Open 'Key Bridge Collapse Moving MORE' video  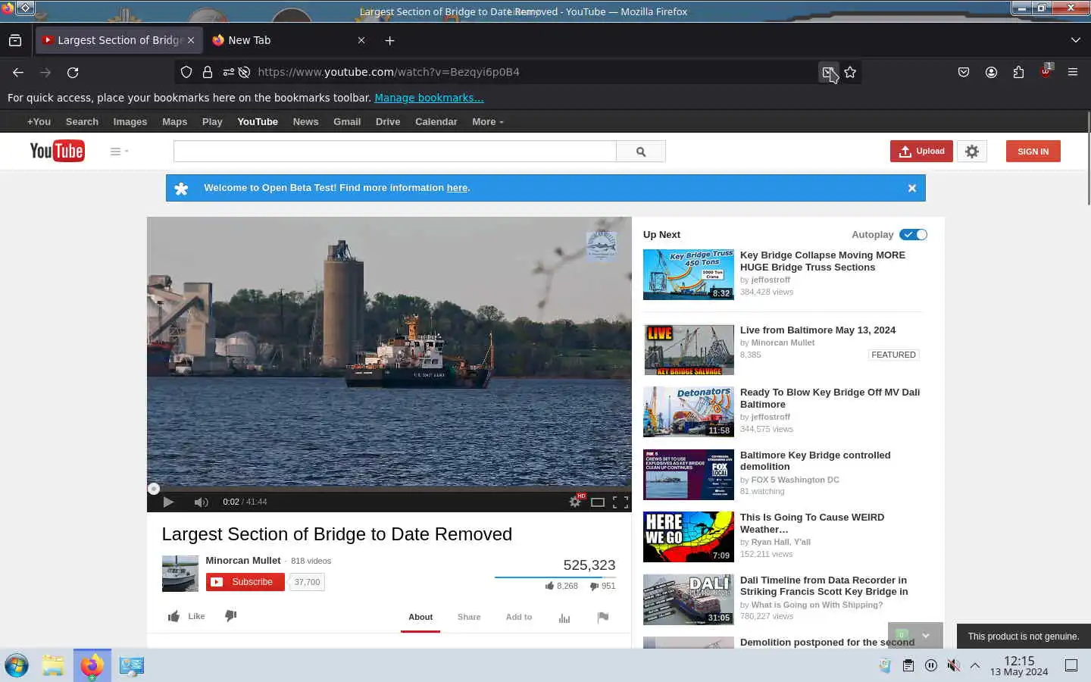pos(823,261)
